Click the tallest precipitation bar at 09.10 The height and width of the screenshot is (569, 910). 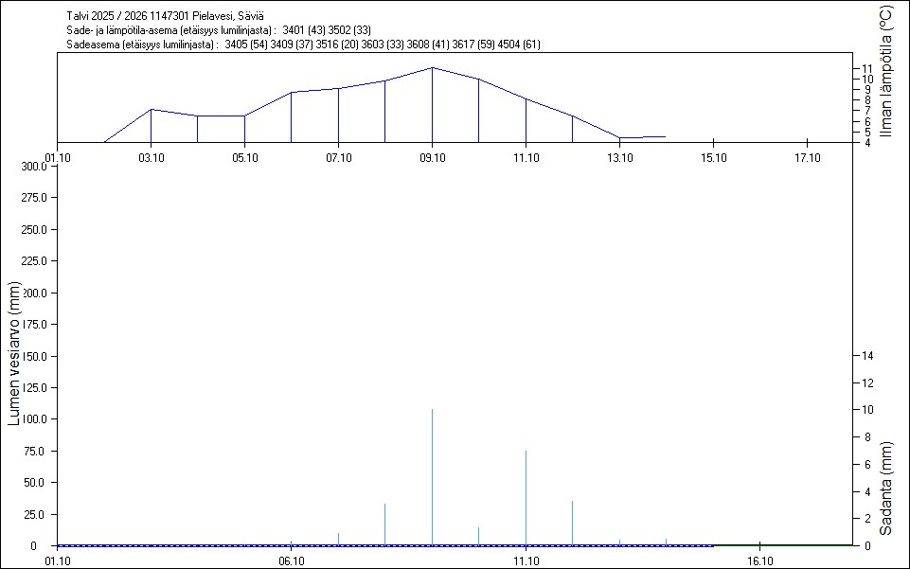tap(433, 473)
